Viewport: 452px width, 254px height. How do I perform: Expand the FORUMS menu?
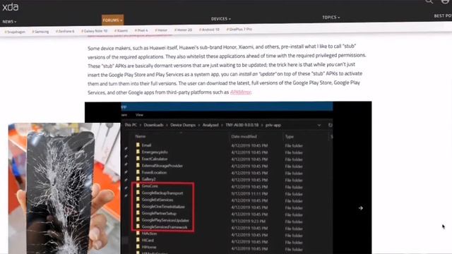(112, 20)
